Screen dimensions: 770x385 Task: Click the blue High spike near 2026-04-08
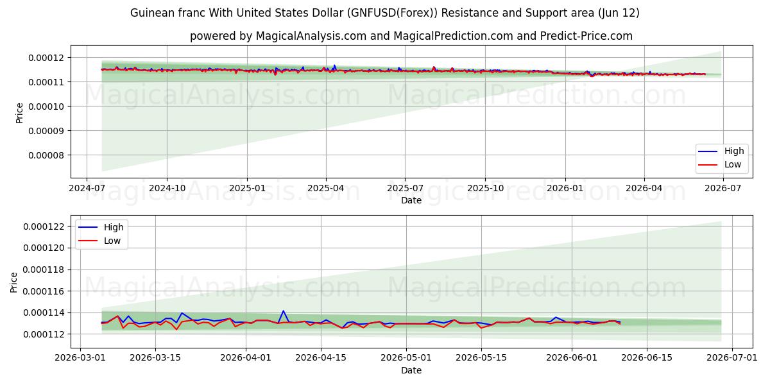[283, 311]
